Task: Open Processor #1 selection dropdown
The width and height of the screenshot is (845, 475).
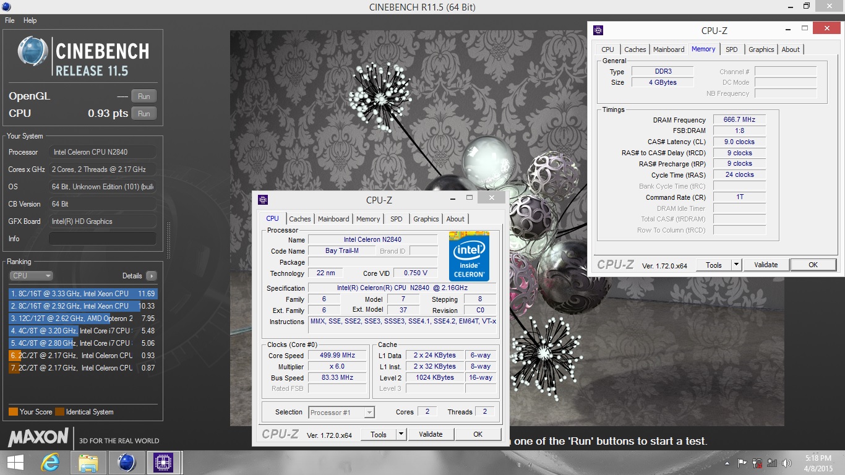Action: point(342,413)
